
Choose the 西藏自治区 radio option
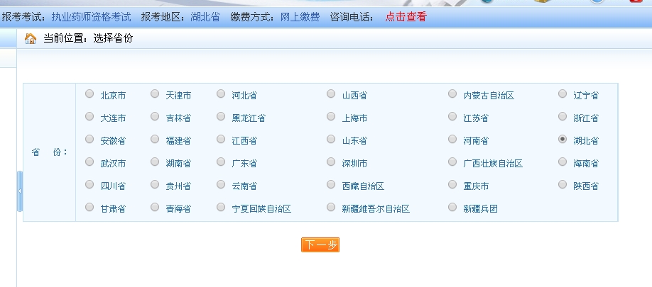coord(331,184)
